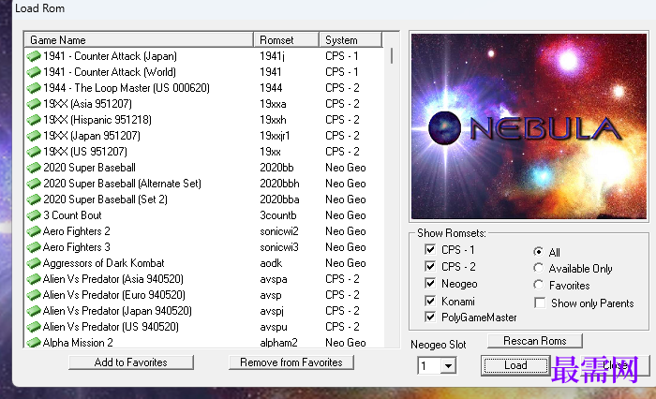
Task: Click the chip icon beside 2020 Super Baseball (Set 2)
Action: tap(34, 199)
